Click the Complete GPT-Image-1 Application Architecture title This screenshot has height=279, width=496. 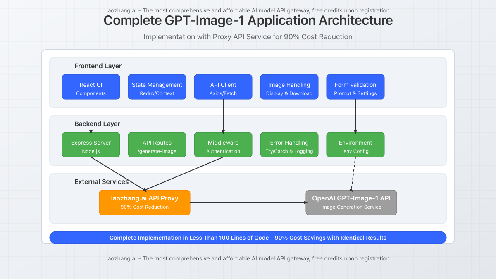click(x=248, y=20)
